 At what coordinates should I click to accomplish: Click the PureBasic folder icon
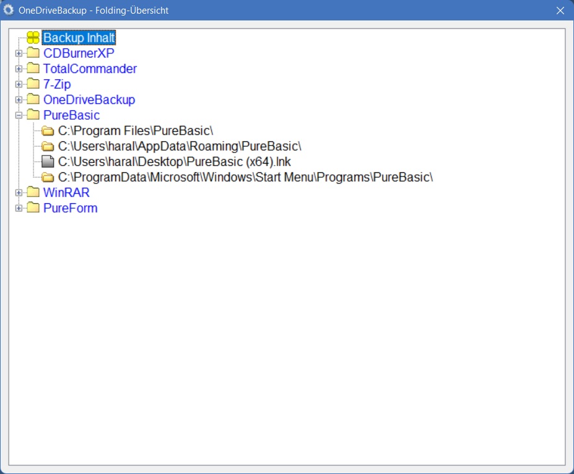[33, 115]
